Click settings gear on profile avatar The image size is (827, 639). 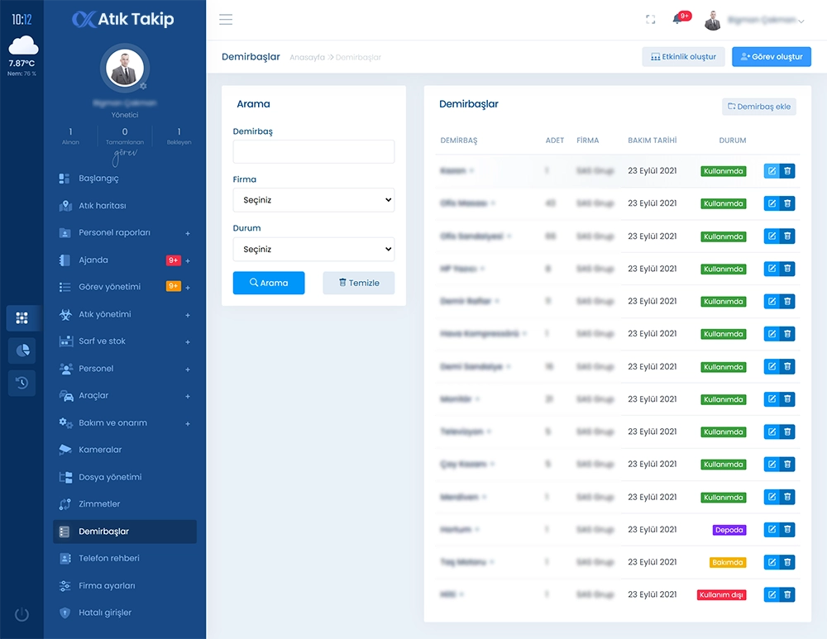[143, 86]
